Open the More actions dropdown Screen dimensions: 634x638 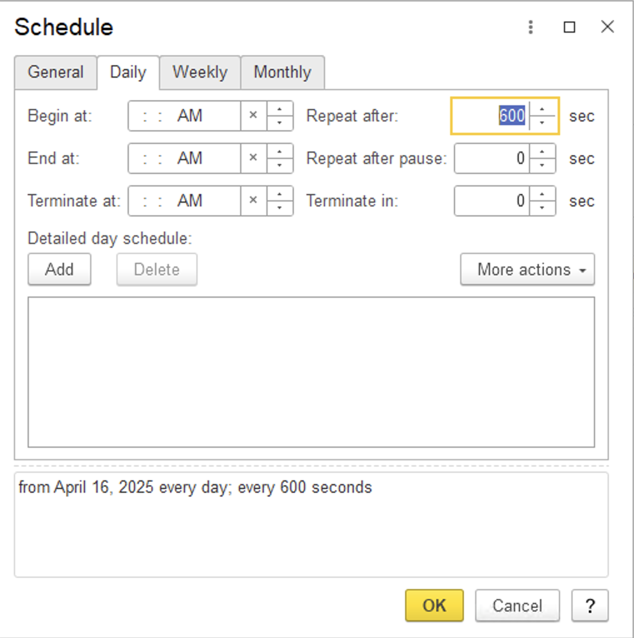pos(527,270)
